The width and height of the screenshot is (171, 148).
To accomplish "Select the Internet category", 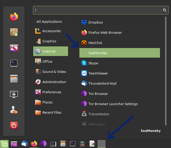I will (51, 51).
